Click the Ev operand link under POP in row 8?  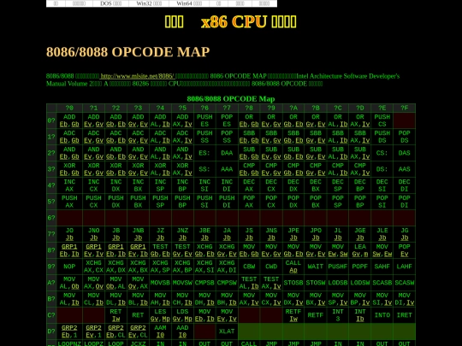(404, 254)
